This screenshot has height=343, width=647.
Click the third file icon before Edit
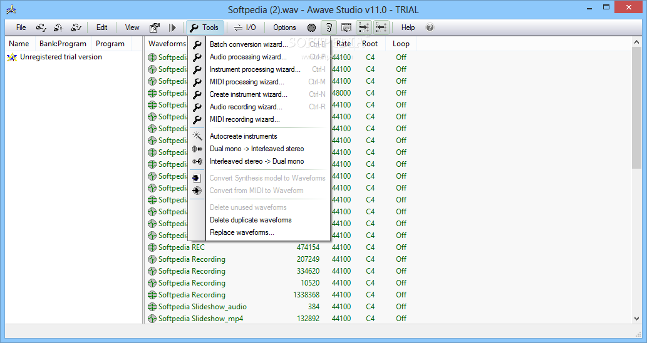(x=76, y=27)
